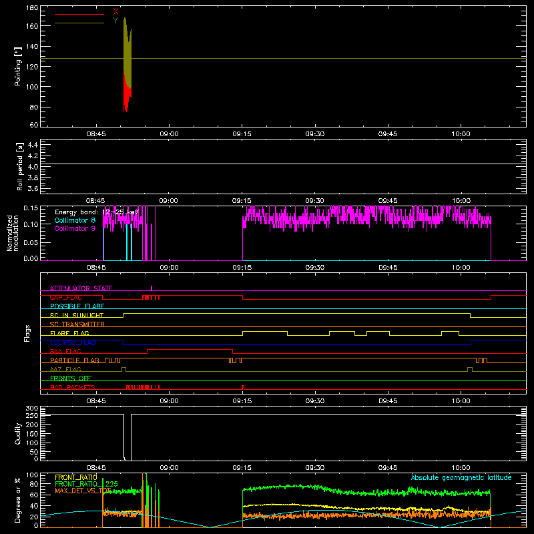Click the 0.05 value on modulation axis
Image resolution: width=534 pixels, height=534 pixels.
(31, 242)
